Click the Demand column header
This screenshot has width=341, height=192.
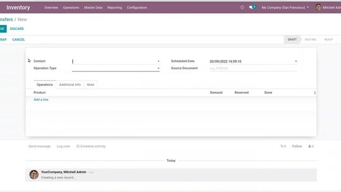(216, 92)
